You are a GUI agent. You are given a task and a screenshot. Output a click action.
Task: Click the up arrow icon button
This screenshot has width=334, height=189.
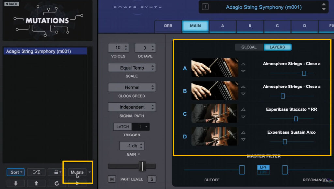click(36, 183)
